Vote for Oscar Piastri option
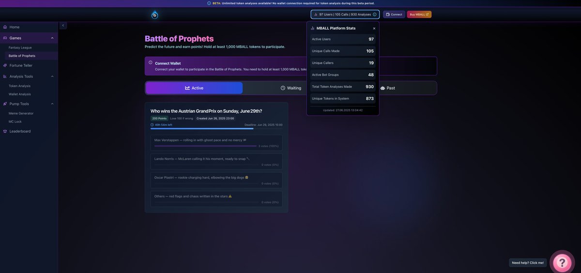The width and height of the screenshot is (581, 273). pos(216,180)
